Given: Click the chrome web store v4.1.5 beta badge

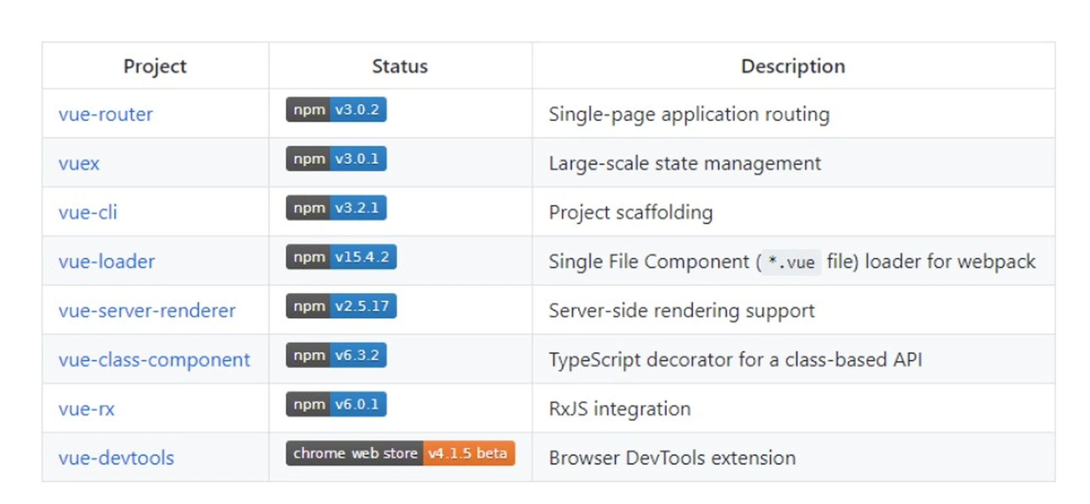Looking at the screenshot, I should pyautogui.click(x=400, y=453).
